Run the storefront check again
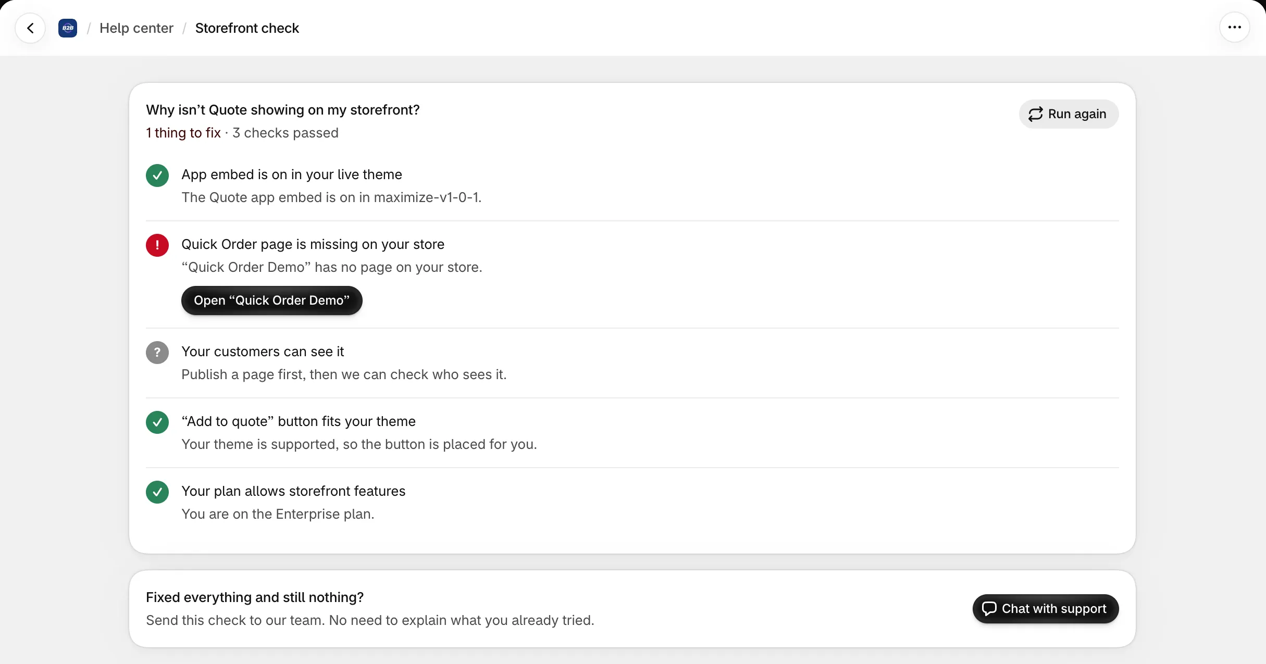 [x=1069, y=114]
